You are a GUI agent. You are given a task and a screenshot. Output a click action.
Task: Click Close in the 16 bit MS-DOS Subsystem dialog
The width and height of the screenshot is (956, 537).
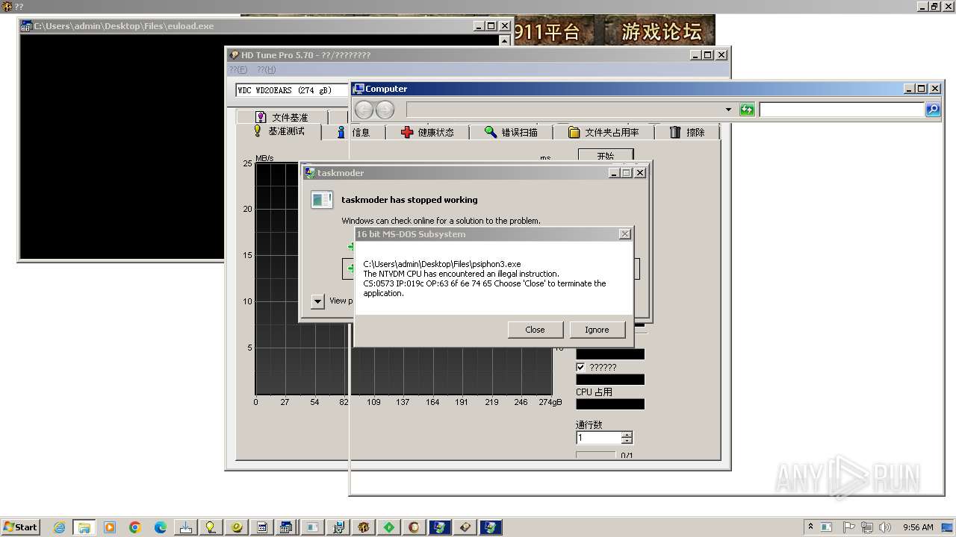click(x=535, y=330)
